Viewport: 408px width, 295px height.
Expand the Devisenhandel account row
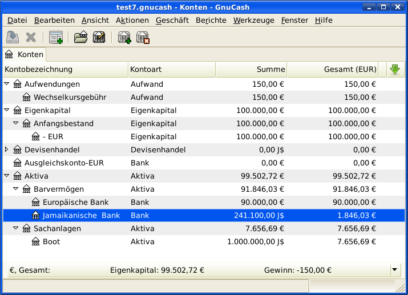[7, 149]
